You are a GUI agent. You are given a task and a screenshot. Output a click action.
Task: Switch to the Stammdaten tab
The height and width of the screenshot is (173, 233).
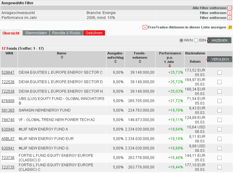point(36,33)
